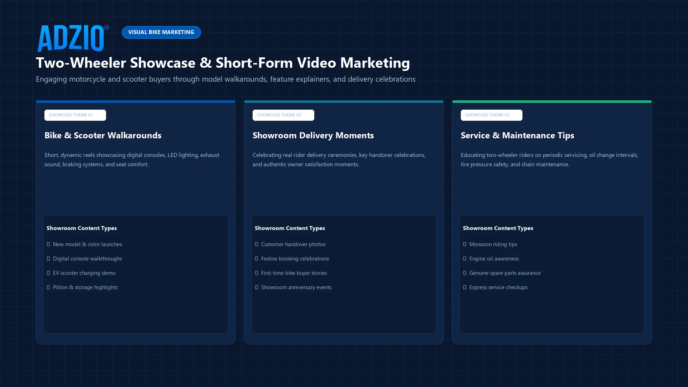Click the main title Two-Wheeler Showcase heading

(223, 63)
